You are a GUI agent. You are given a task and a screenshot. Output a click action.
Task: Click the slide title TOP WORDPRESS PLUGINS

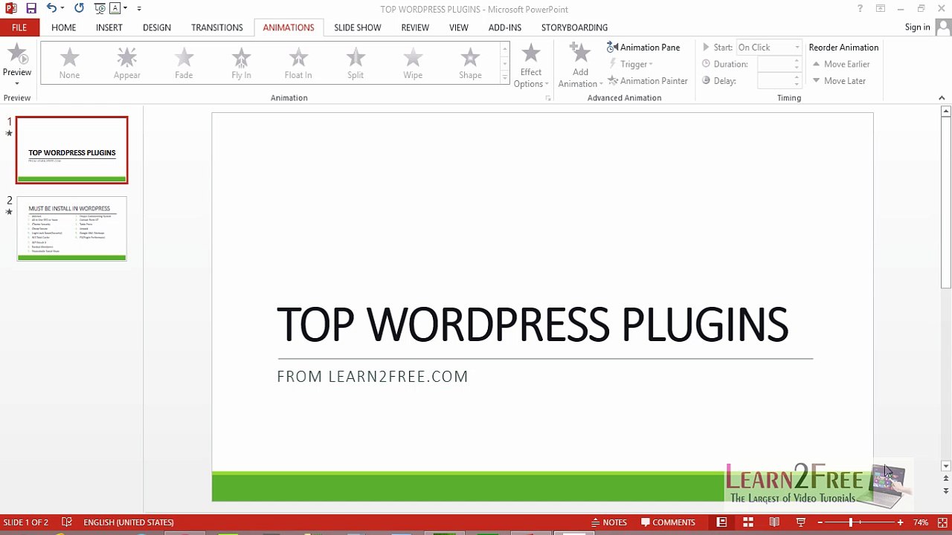click(x=533, y=325)
